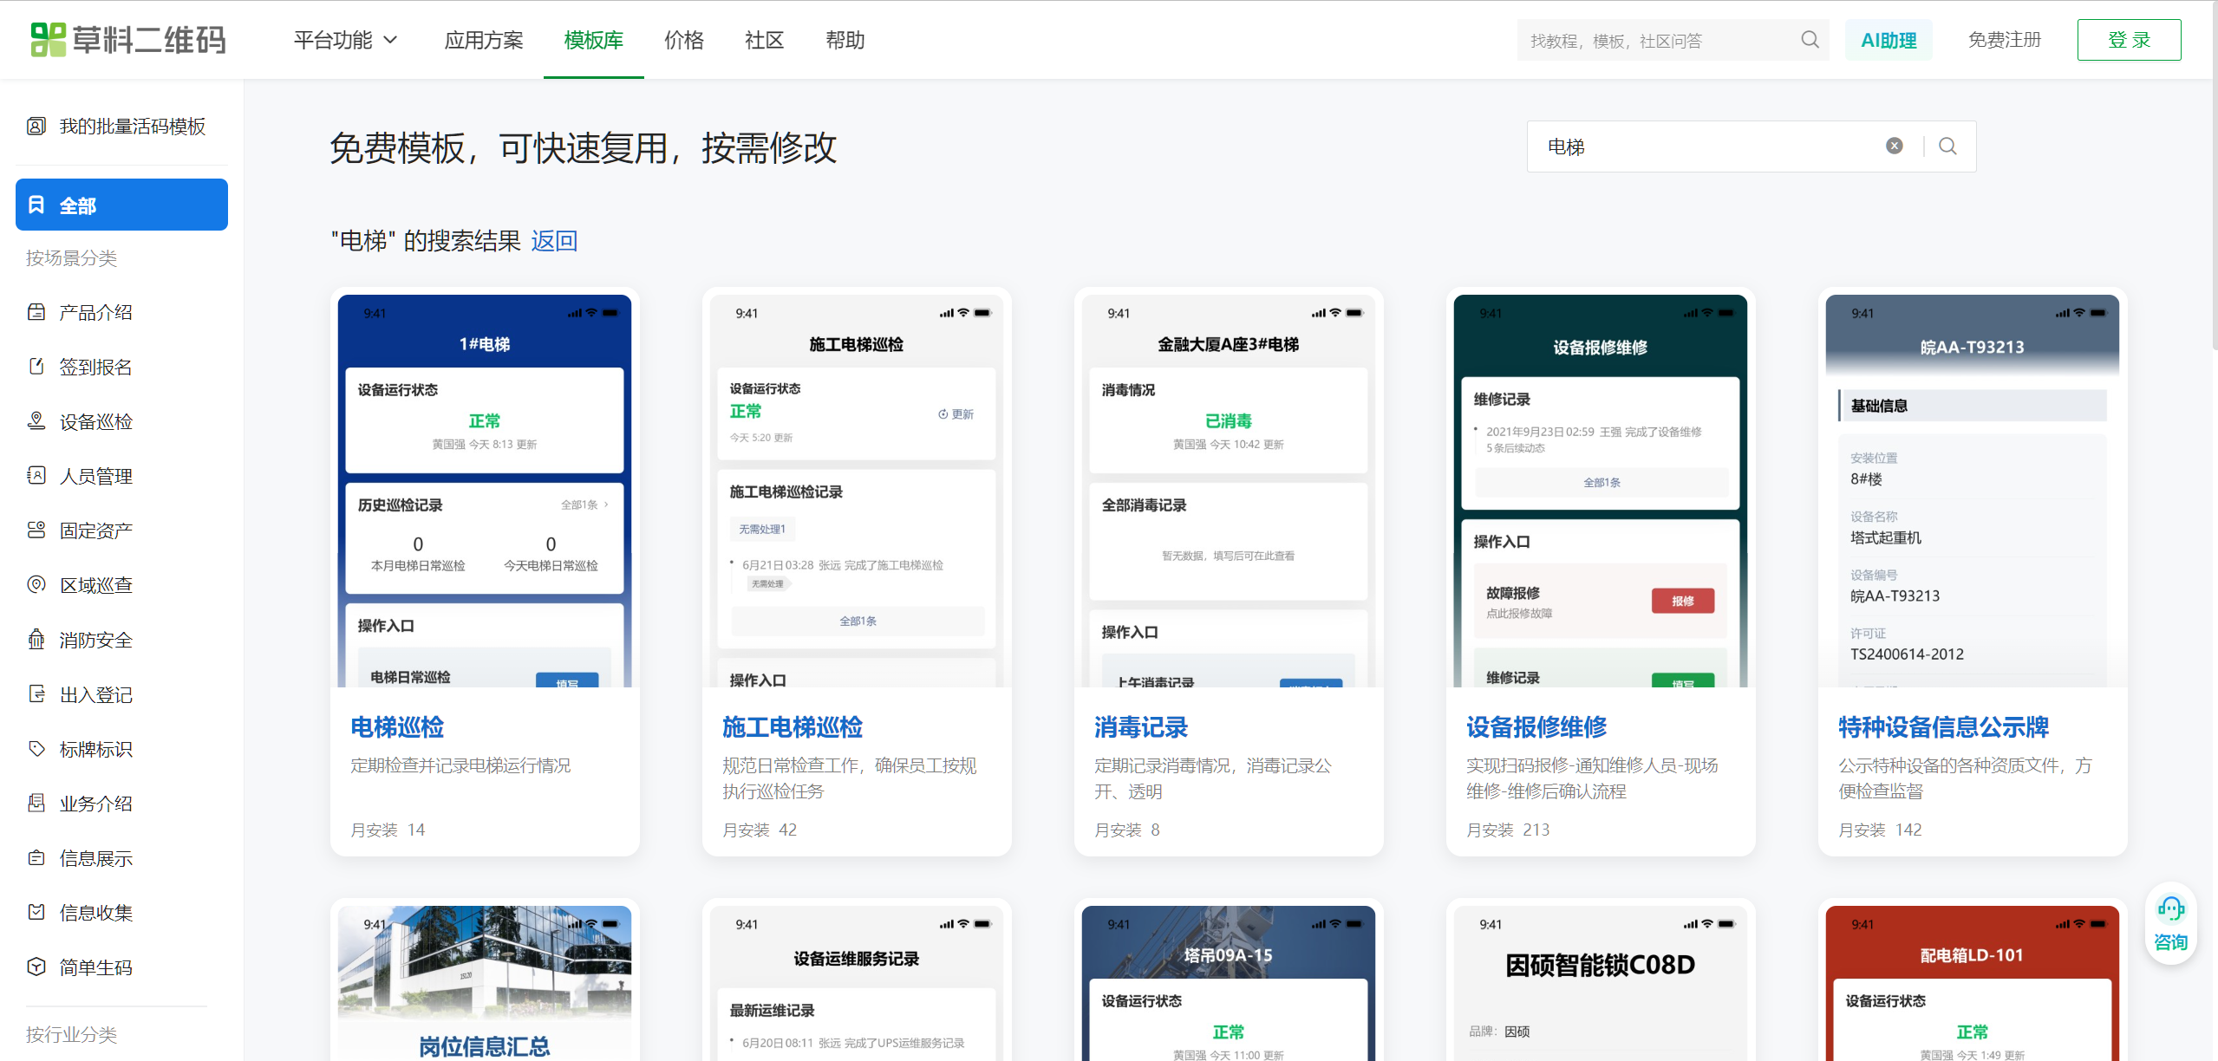Expand the 平台功能 dropdown menu
The height and width of the screenshot is (1061, 2218).
click(x=345, y=40)
